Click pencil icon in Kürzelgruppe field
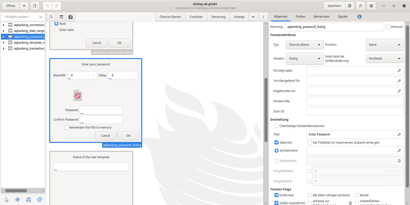The height and width of the screenshot is (205, 410). point(399,71)
